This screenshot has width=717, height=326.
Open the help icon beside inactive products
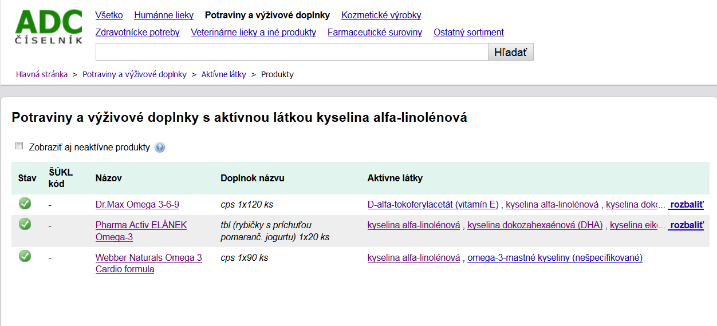pos(160,148)
